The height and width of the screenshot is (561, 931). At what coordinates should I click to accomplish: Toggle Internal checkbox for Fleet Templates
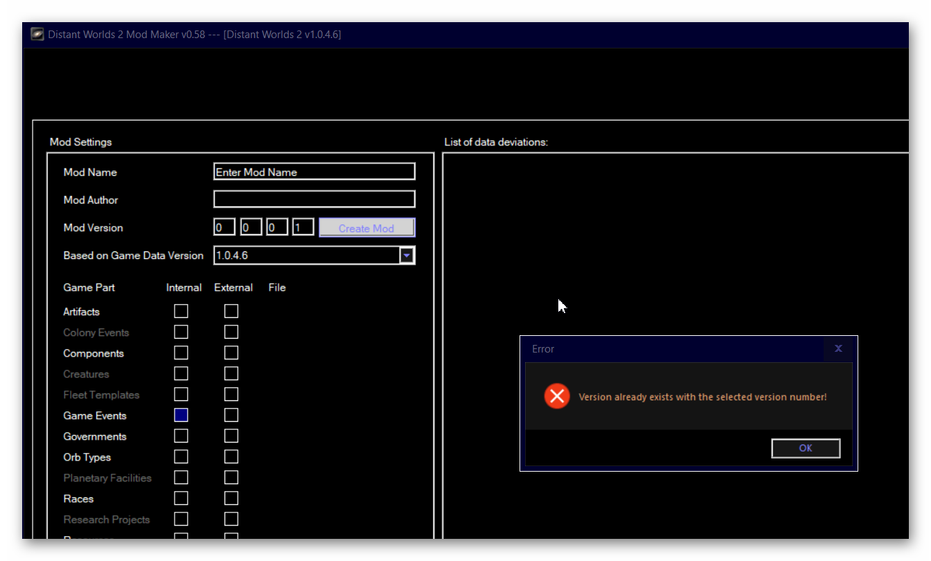pos(181,394)
